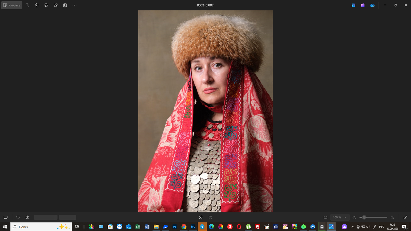The height and width of the screenshot is (231, 411).
Task: Click the Поиск search field
Action: click(x=41, y=226)
